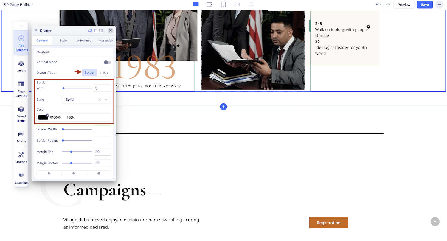Click the Divider Width value field
Viewport: 447px width, 241px height.
click(x=103, y=129)
